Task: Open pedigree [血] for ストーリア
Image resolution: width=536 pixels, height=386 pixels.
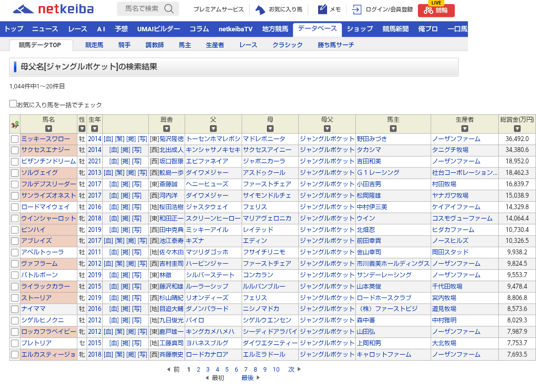Action: [x=114, y=298]
